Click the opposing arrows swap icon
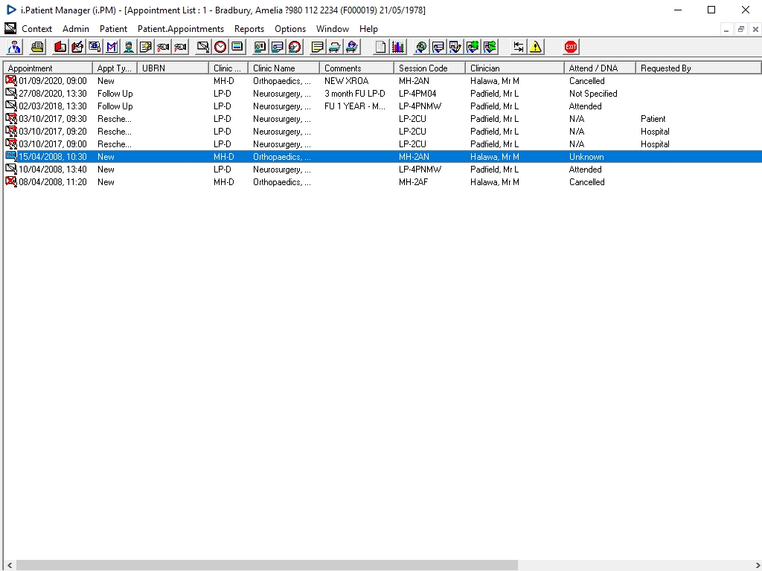Image resolution: width=762 pixels, height=571 pixels. pyautogui.click(x=519, y=47)
